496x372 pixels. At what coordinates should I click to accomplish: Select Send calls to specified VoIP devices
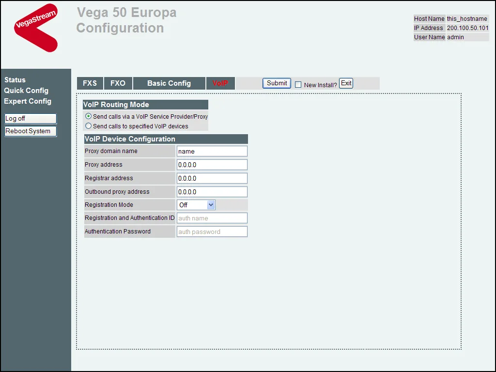(88, 126)
